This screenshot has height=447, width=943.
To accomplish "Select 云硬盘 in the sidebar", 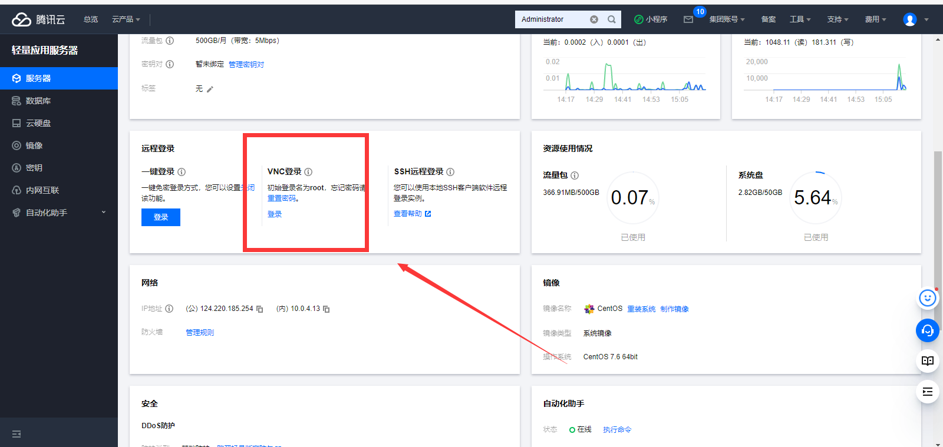I will [x=59, y=123].
